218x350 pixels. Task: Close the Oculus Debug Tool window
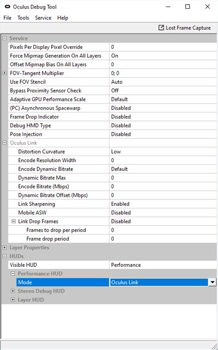[207, 7]
